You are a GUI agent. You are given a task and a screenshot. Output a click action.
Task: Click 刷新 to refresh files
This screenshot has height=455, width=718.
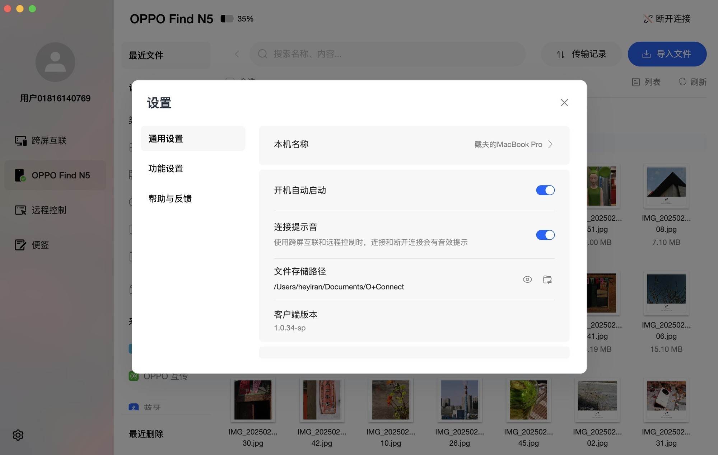[x=693, y=82]
